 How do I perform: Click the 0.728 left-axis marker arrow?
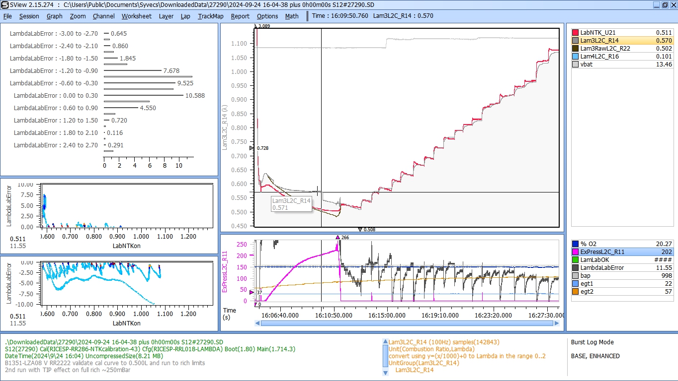pos(252,148)
